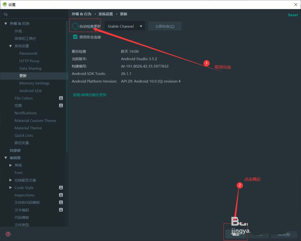The image size is (301, 241).
Task: Select 文件类型 in the tree
Action: coord(22,225)
